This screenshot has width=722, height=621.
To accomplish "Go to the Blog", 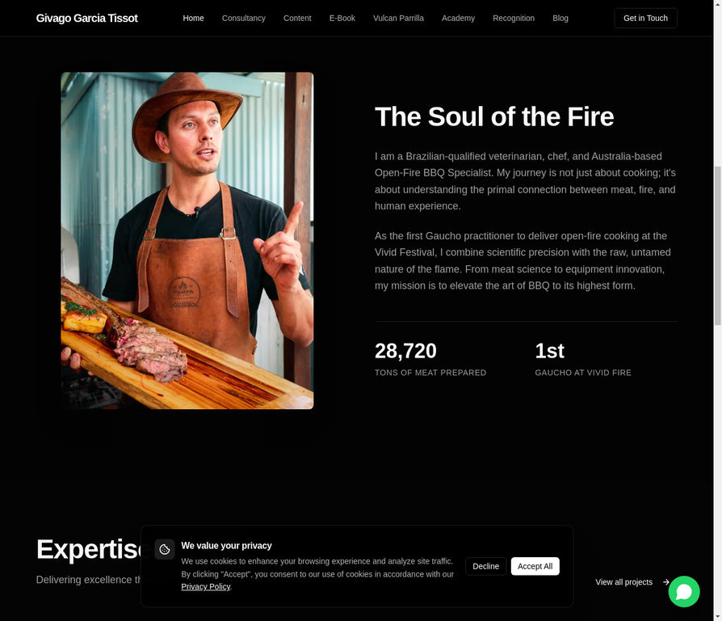I will [560, 18].
